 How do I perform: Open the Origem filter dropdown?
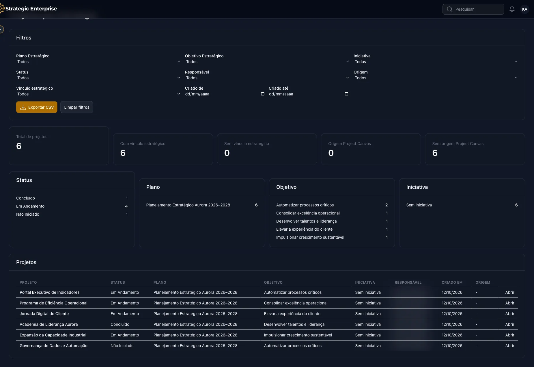tap(436, 78)
